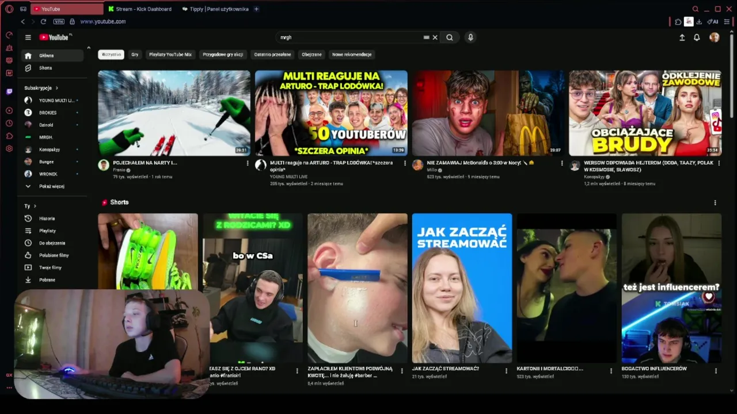Image resolution: width=737 pixels, height=414 pixels.
Task: Select the Obejrzane filter chip
Action: pos(311,55)
